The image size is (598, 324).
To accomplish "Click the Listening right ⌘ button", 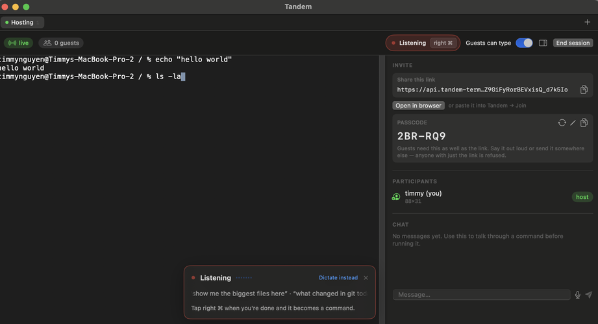I will pyautogui.click(x=423, y=43).
